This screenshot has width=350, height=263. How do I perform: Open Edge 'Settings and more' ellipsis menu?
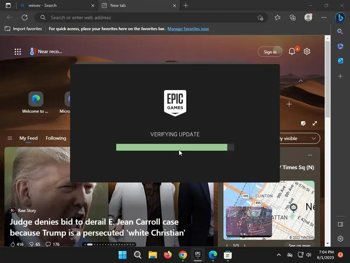coord(324,17)
